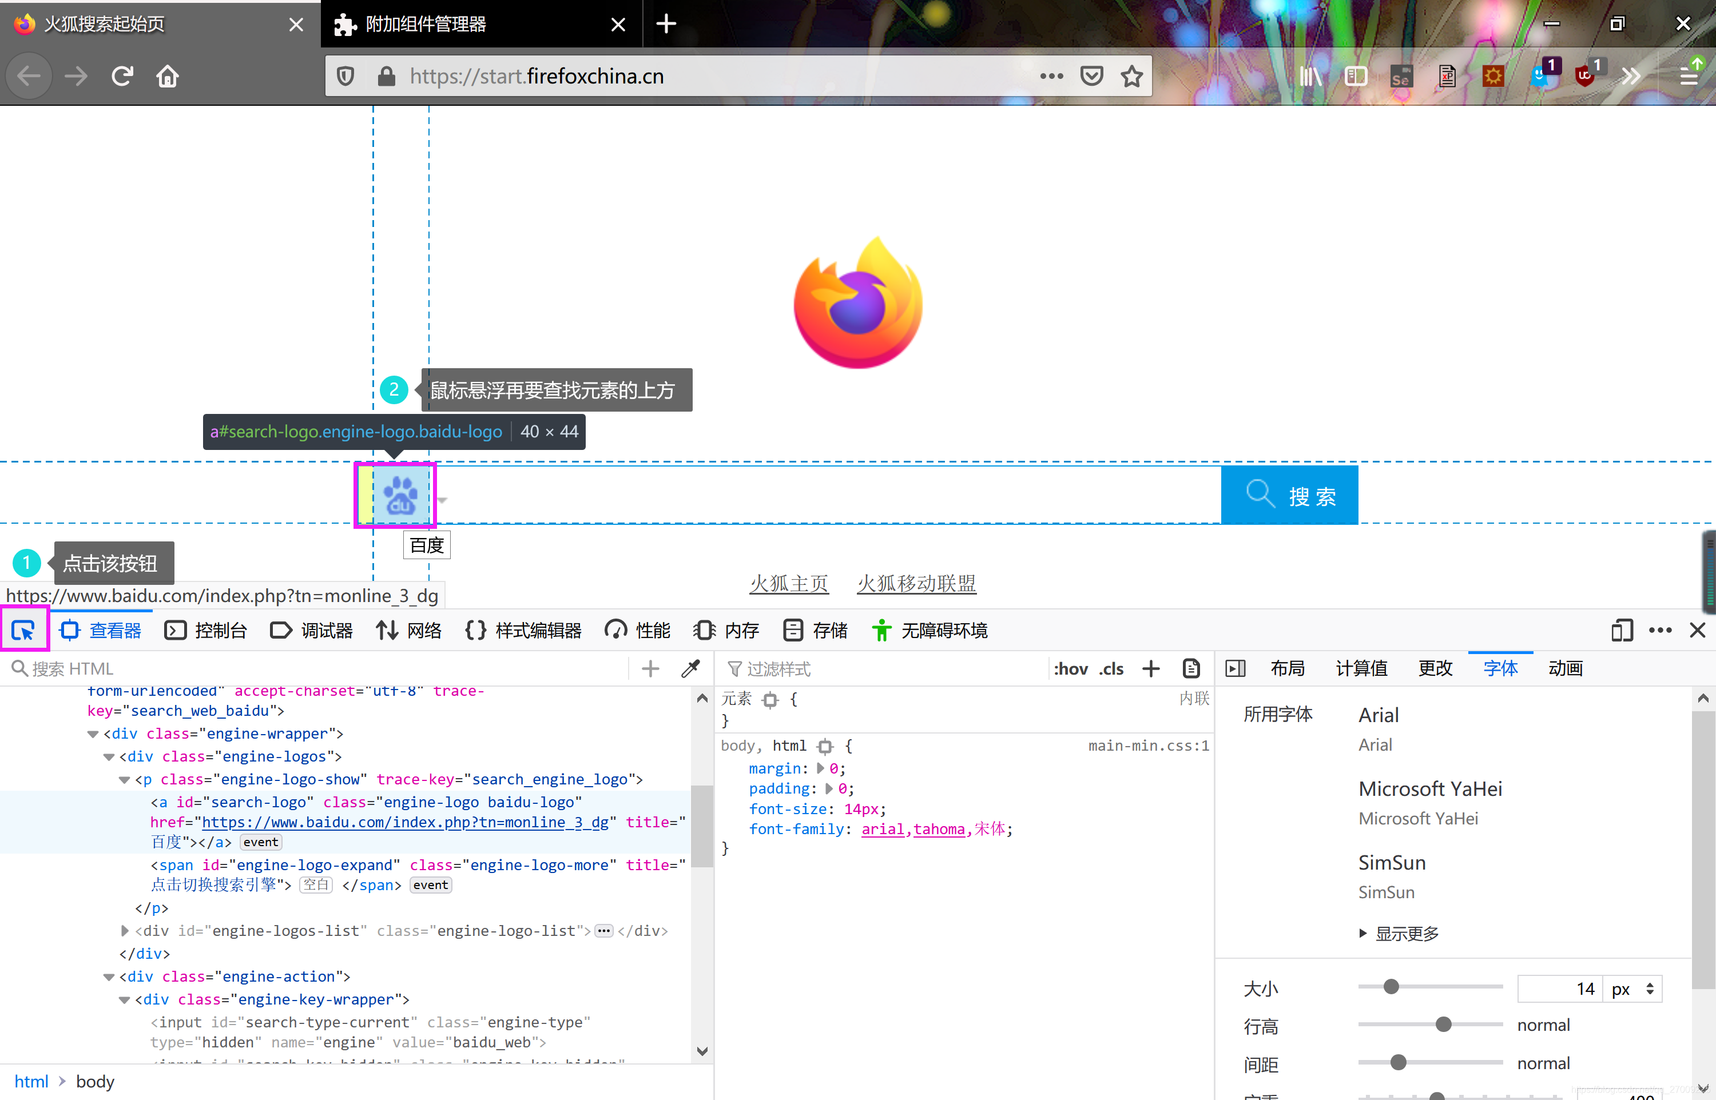
Task: Click the Baidu paw logo
Action: click(x=401, y=495)
